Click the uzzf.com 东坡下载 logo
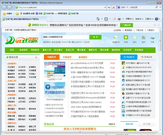This screenshot has width=163, height=135. point(22,40)
